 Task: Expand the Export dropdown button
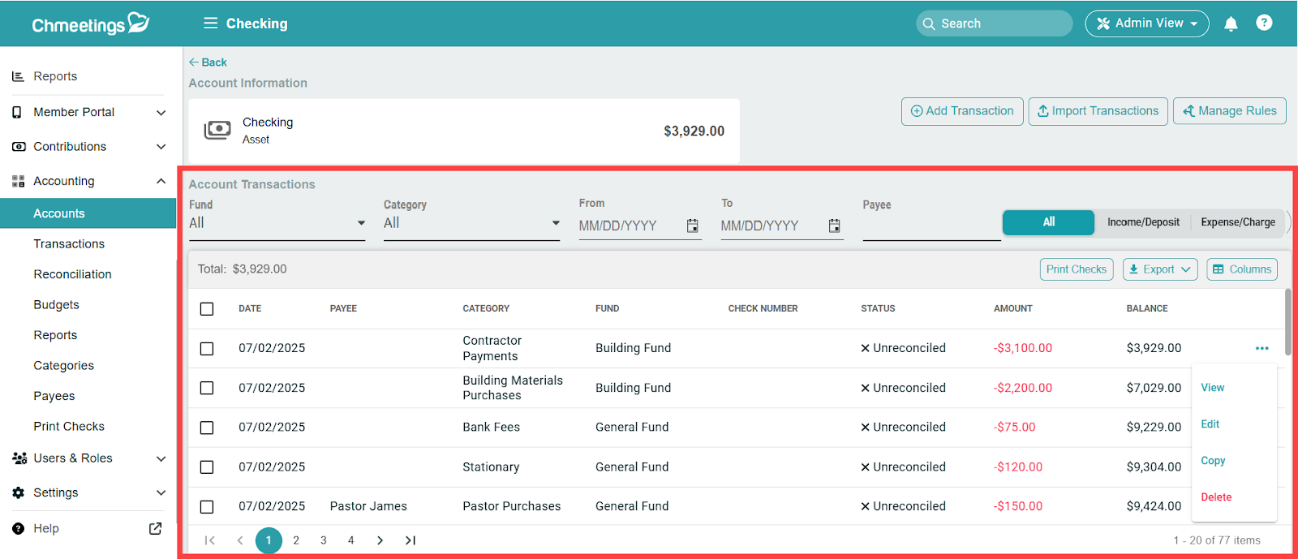[1159, 269]
